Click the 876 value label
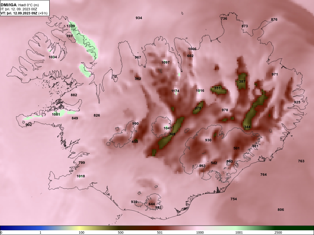Image resolution: width=314 pixels, height=235 pixels. pos(274,19)
